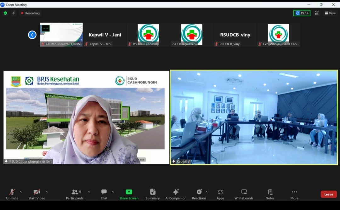This screenshot has height=210, width=340.
Task: Open the Chat panel
Action: (104, 194)
